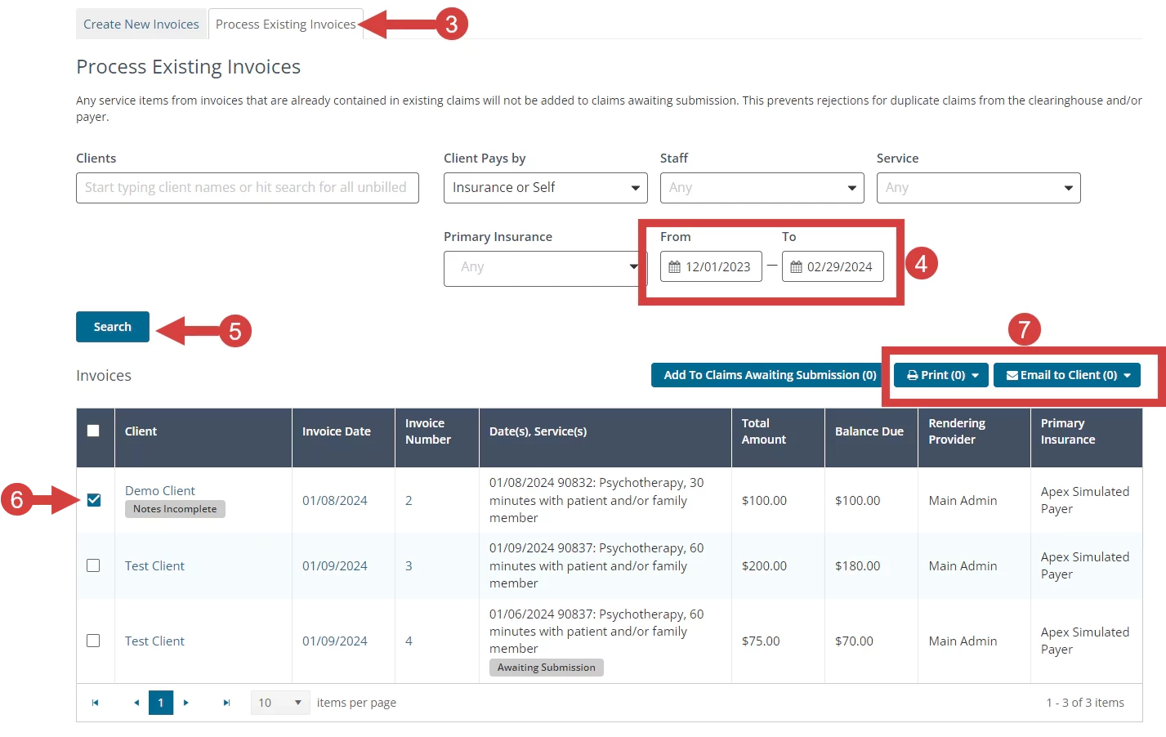Image resolution: width=1166 pixels, height=737 pixels.
Task: Go to previous page arrow
Action: [136, 703]
